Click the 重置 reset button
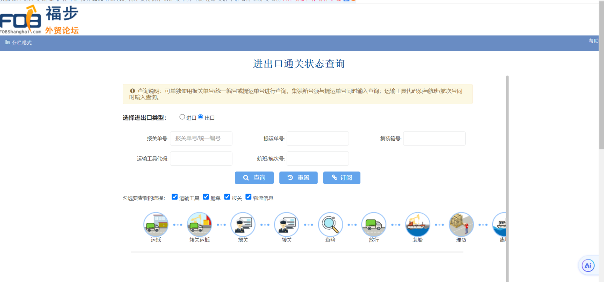The height and width of the screenshot is (282, 604). (298, 178)
